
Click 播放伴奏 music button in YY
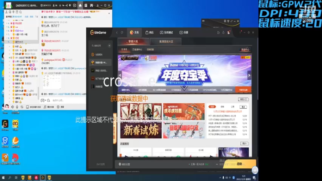tap(49, 107)
